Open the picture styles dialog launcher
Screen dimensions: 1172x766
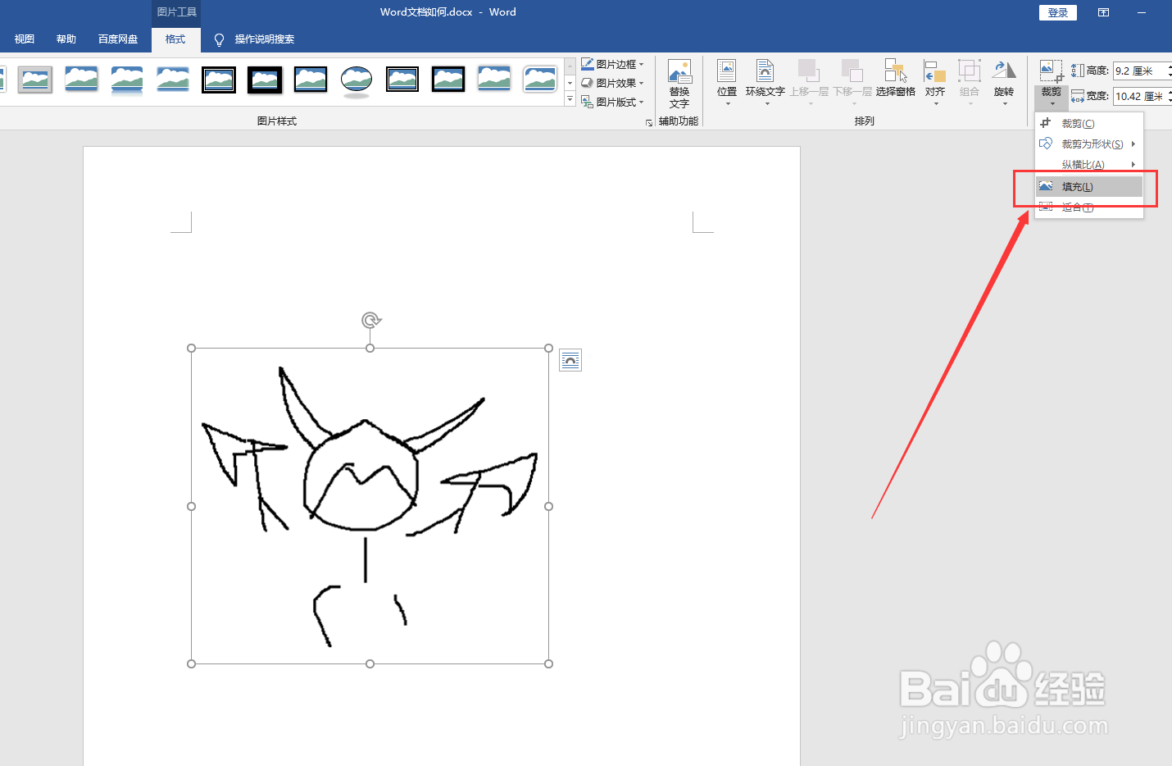point(649,122)
